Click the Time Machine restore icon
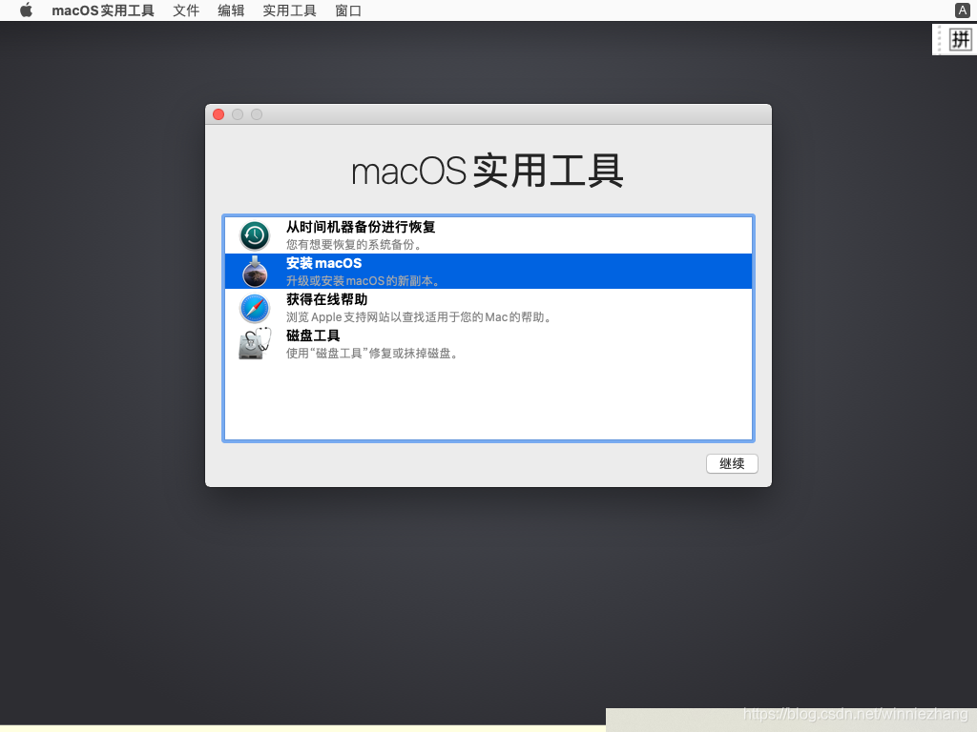Image resolution: width=977 pixels, height=732 pixels. coord(255,235)
